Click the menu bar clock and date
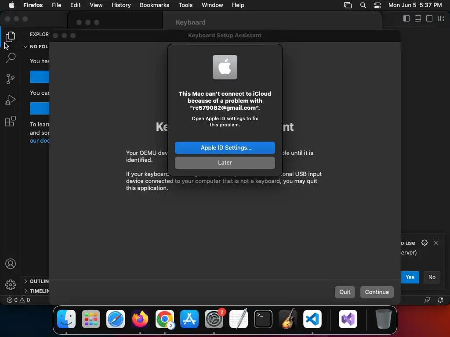Screen dimensions: 450x337 415,5
